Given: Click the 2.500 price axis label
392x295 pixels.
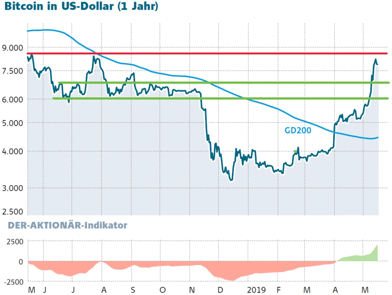Looking at the screenshot, I should coord(13,212).
